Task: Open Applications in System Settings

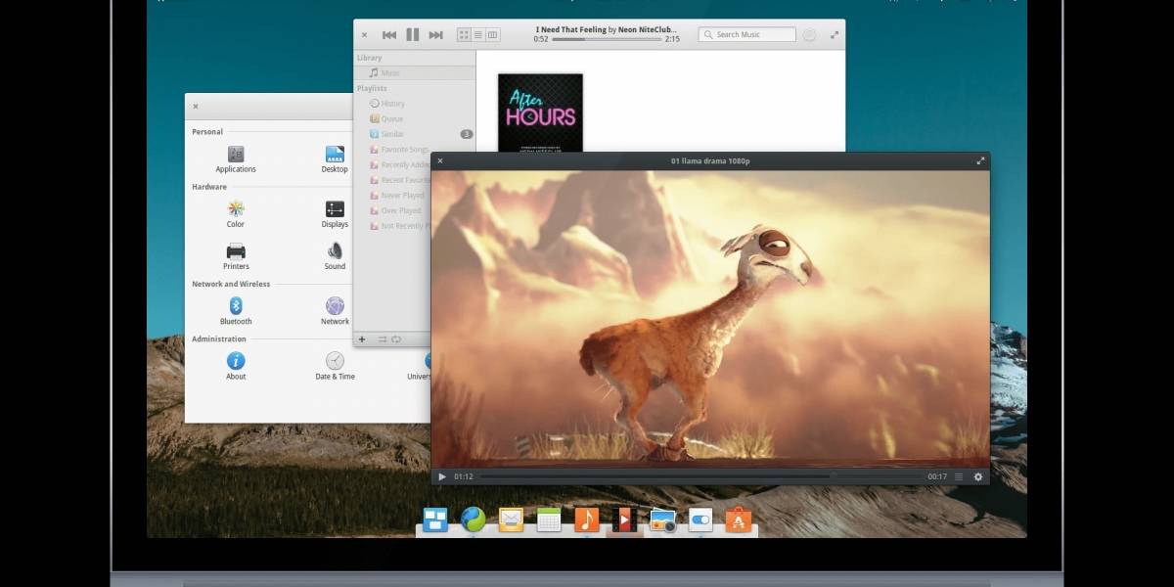Action: point(236,158)
